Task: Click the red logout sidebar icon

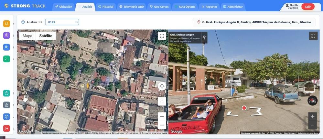Action: pos(6,128)
